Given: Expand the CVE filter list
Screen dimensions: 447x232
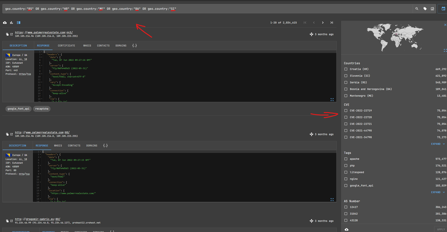Looking at the screenshot, I should (x=438, y=144).
